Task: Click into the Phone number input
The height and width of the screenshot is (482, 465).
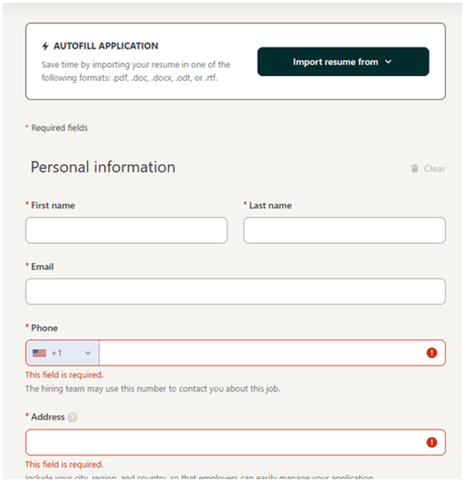Action: tap(261, 353)
